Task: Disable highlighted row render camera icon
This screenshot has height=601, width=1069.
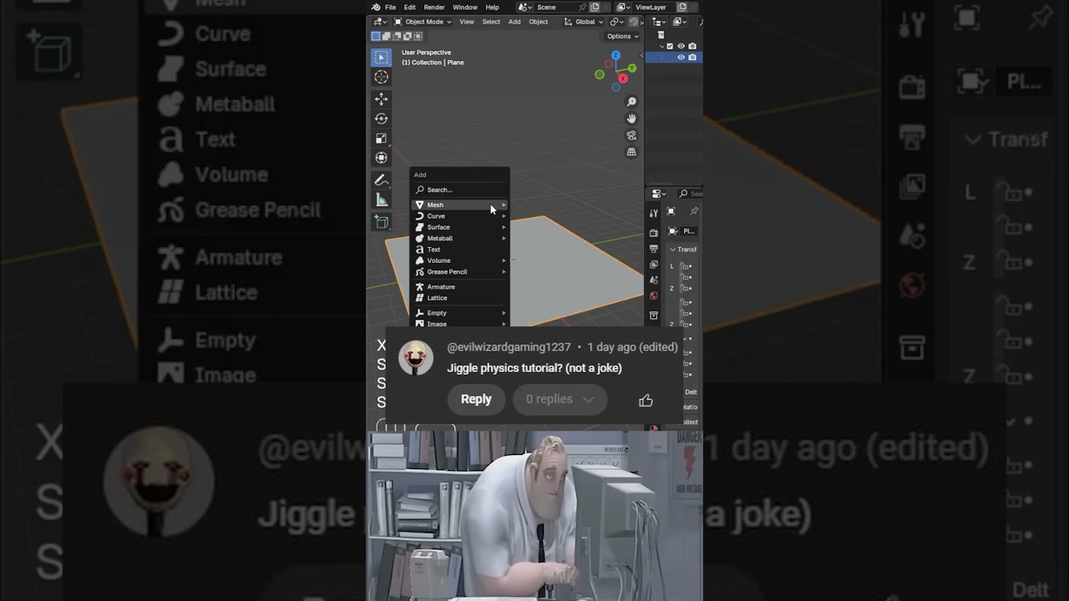Action: (692, 58)
